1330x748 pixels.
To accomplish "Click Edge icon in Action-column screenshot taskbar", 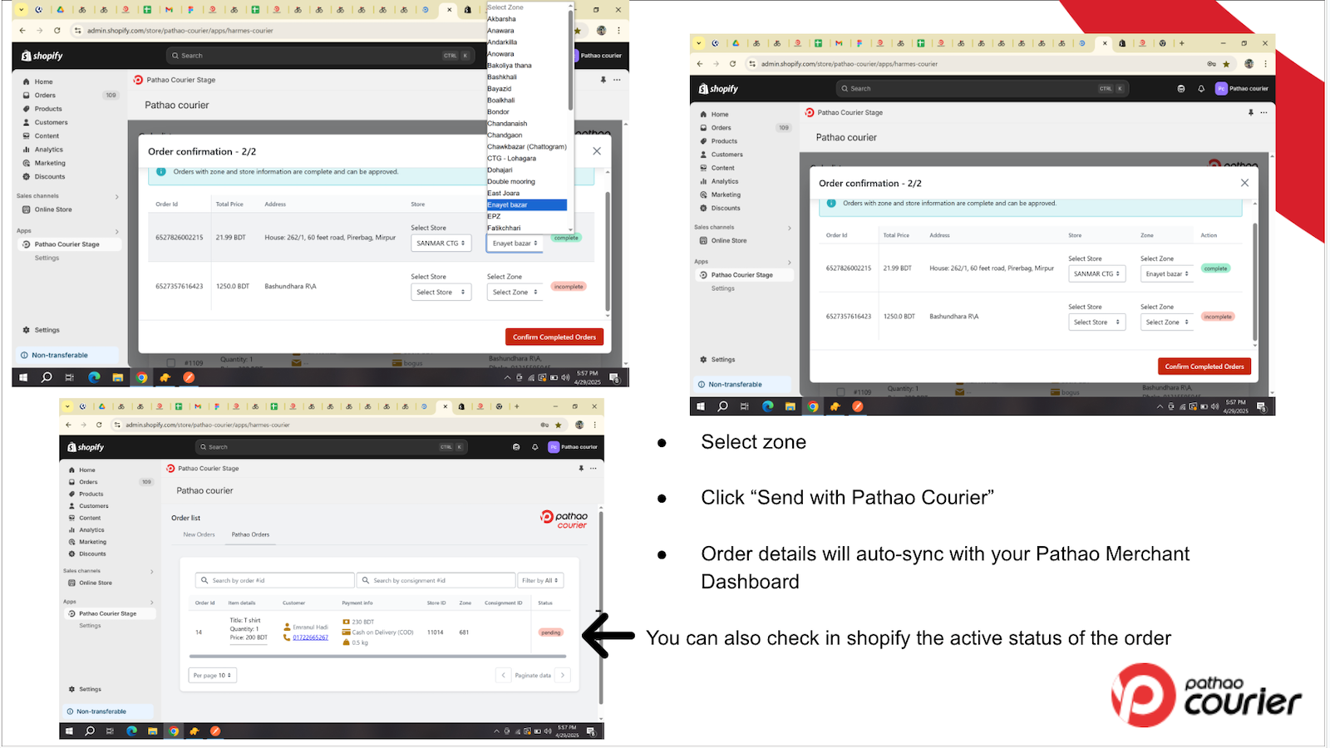I will (767, 406).
